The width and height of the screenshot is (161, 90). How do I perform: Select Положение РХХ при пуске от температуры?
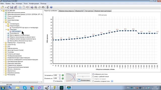[x=25, y=28]
